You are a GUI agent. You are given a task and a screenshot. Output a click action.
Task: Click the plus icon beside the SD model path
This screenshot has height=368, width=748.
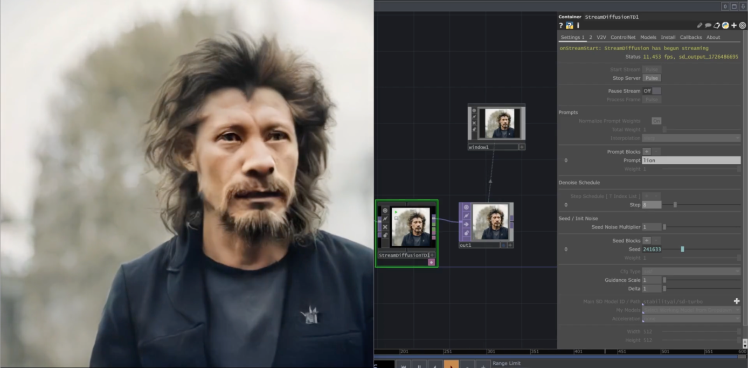pyautogui.click(x=737, y=301)
